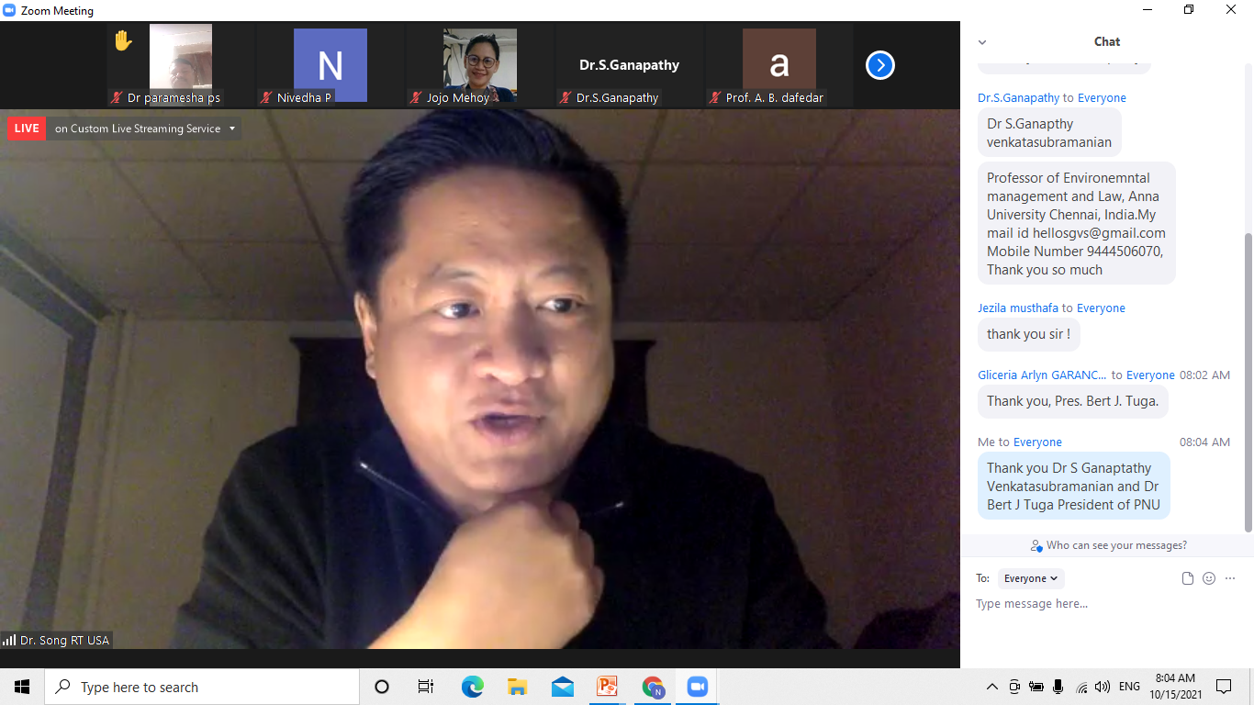Switch to Chrome in the taskbar
The image size is (1254, 705).
653,687
